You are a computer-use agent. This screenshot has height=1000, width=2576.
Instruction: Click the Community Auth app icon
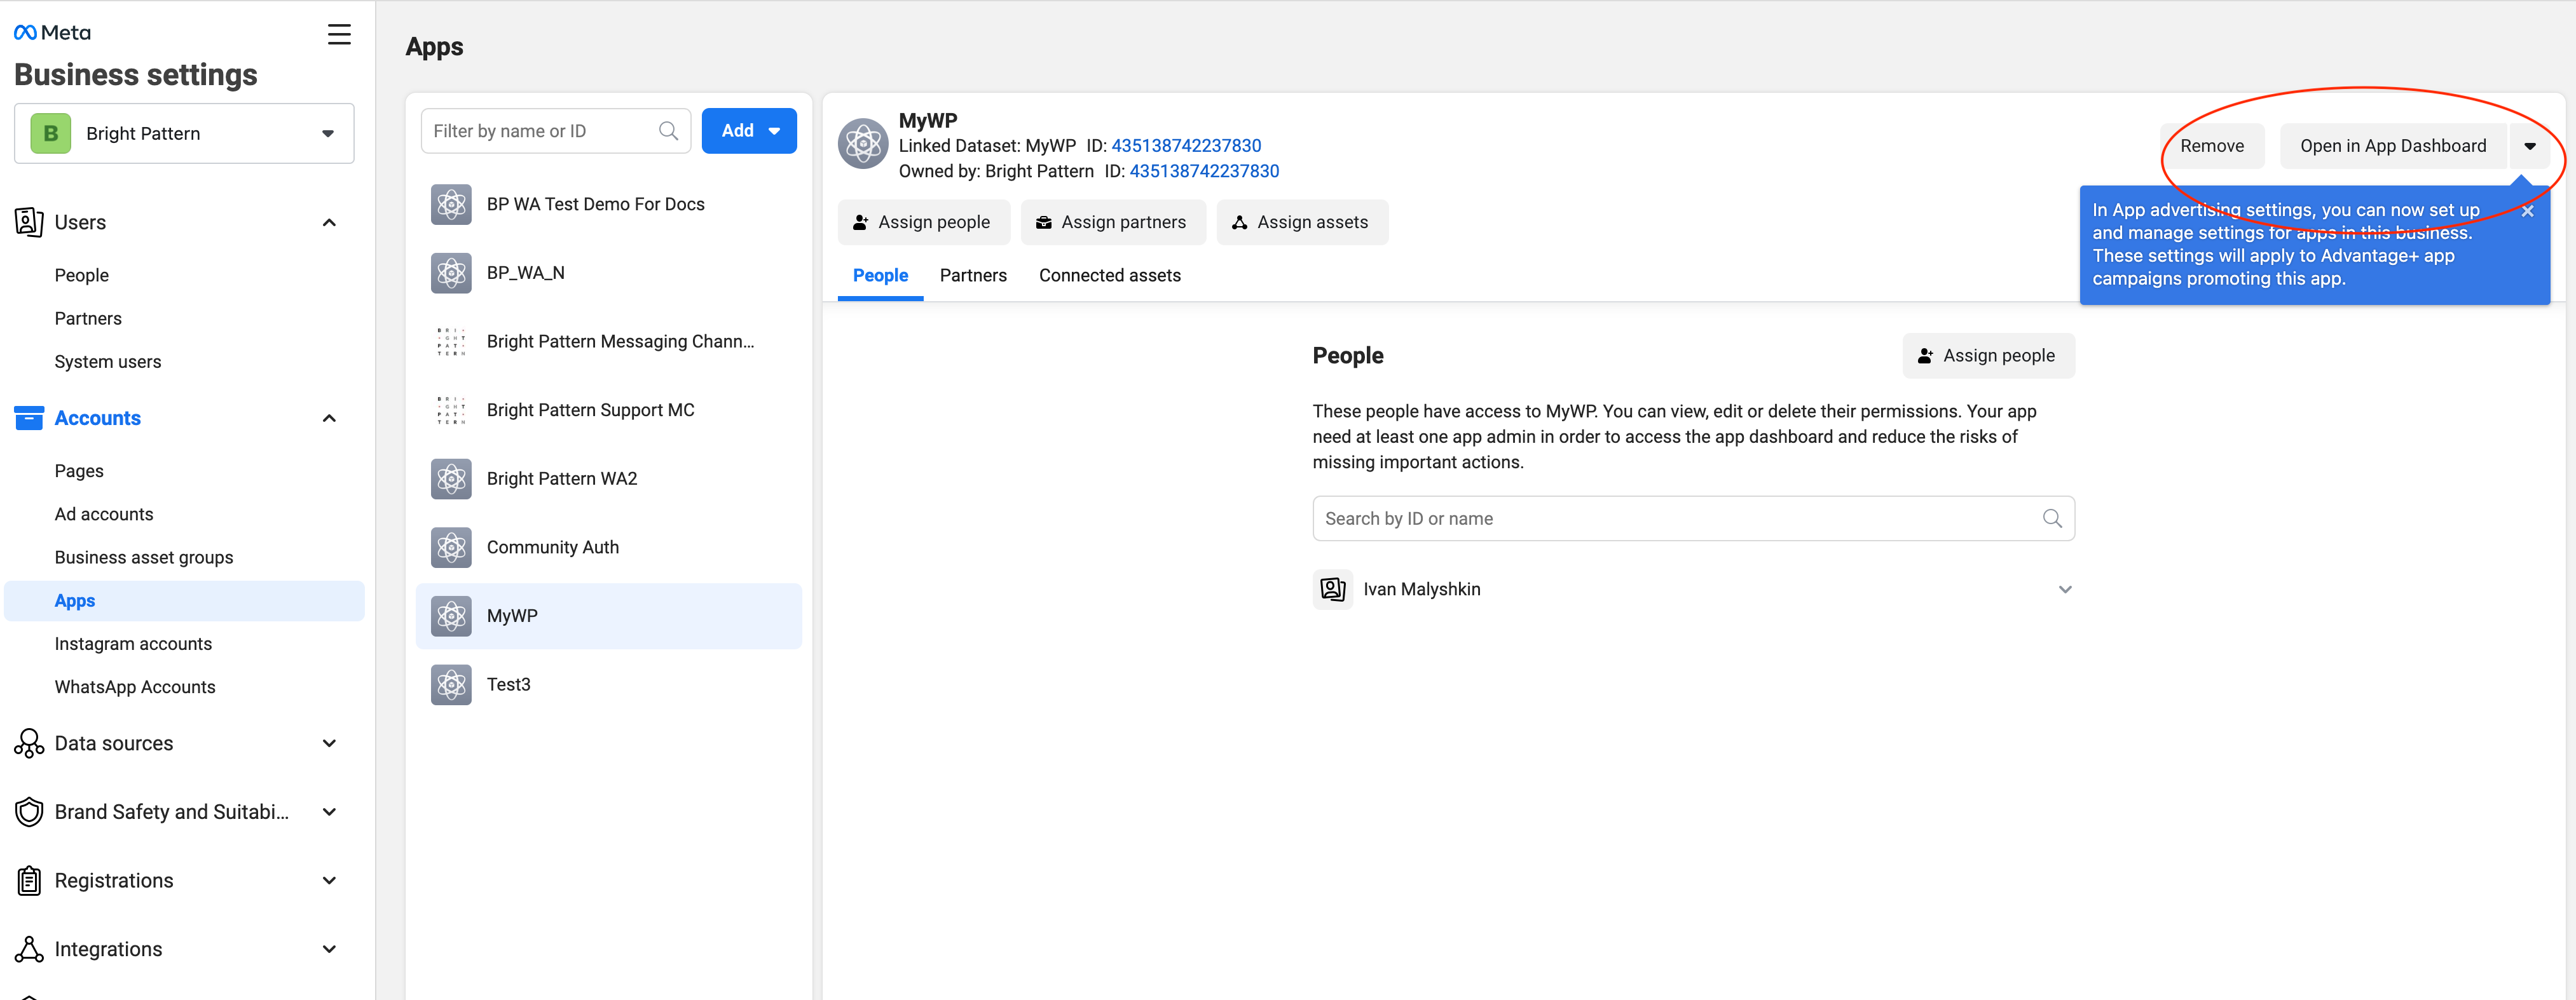pos(451,548)
